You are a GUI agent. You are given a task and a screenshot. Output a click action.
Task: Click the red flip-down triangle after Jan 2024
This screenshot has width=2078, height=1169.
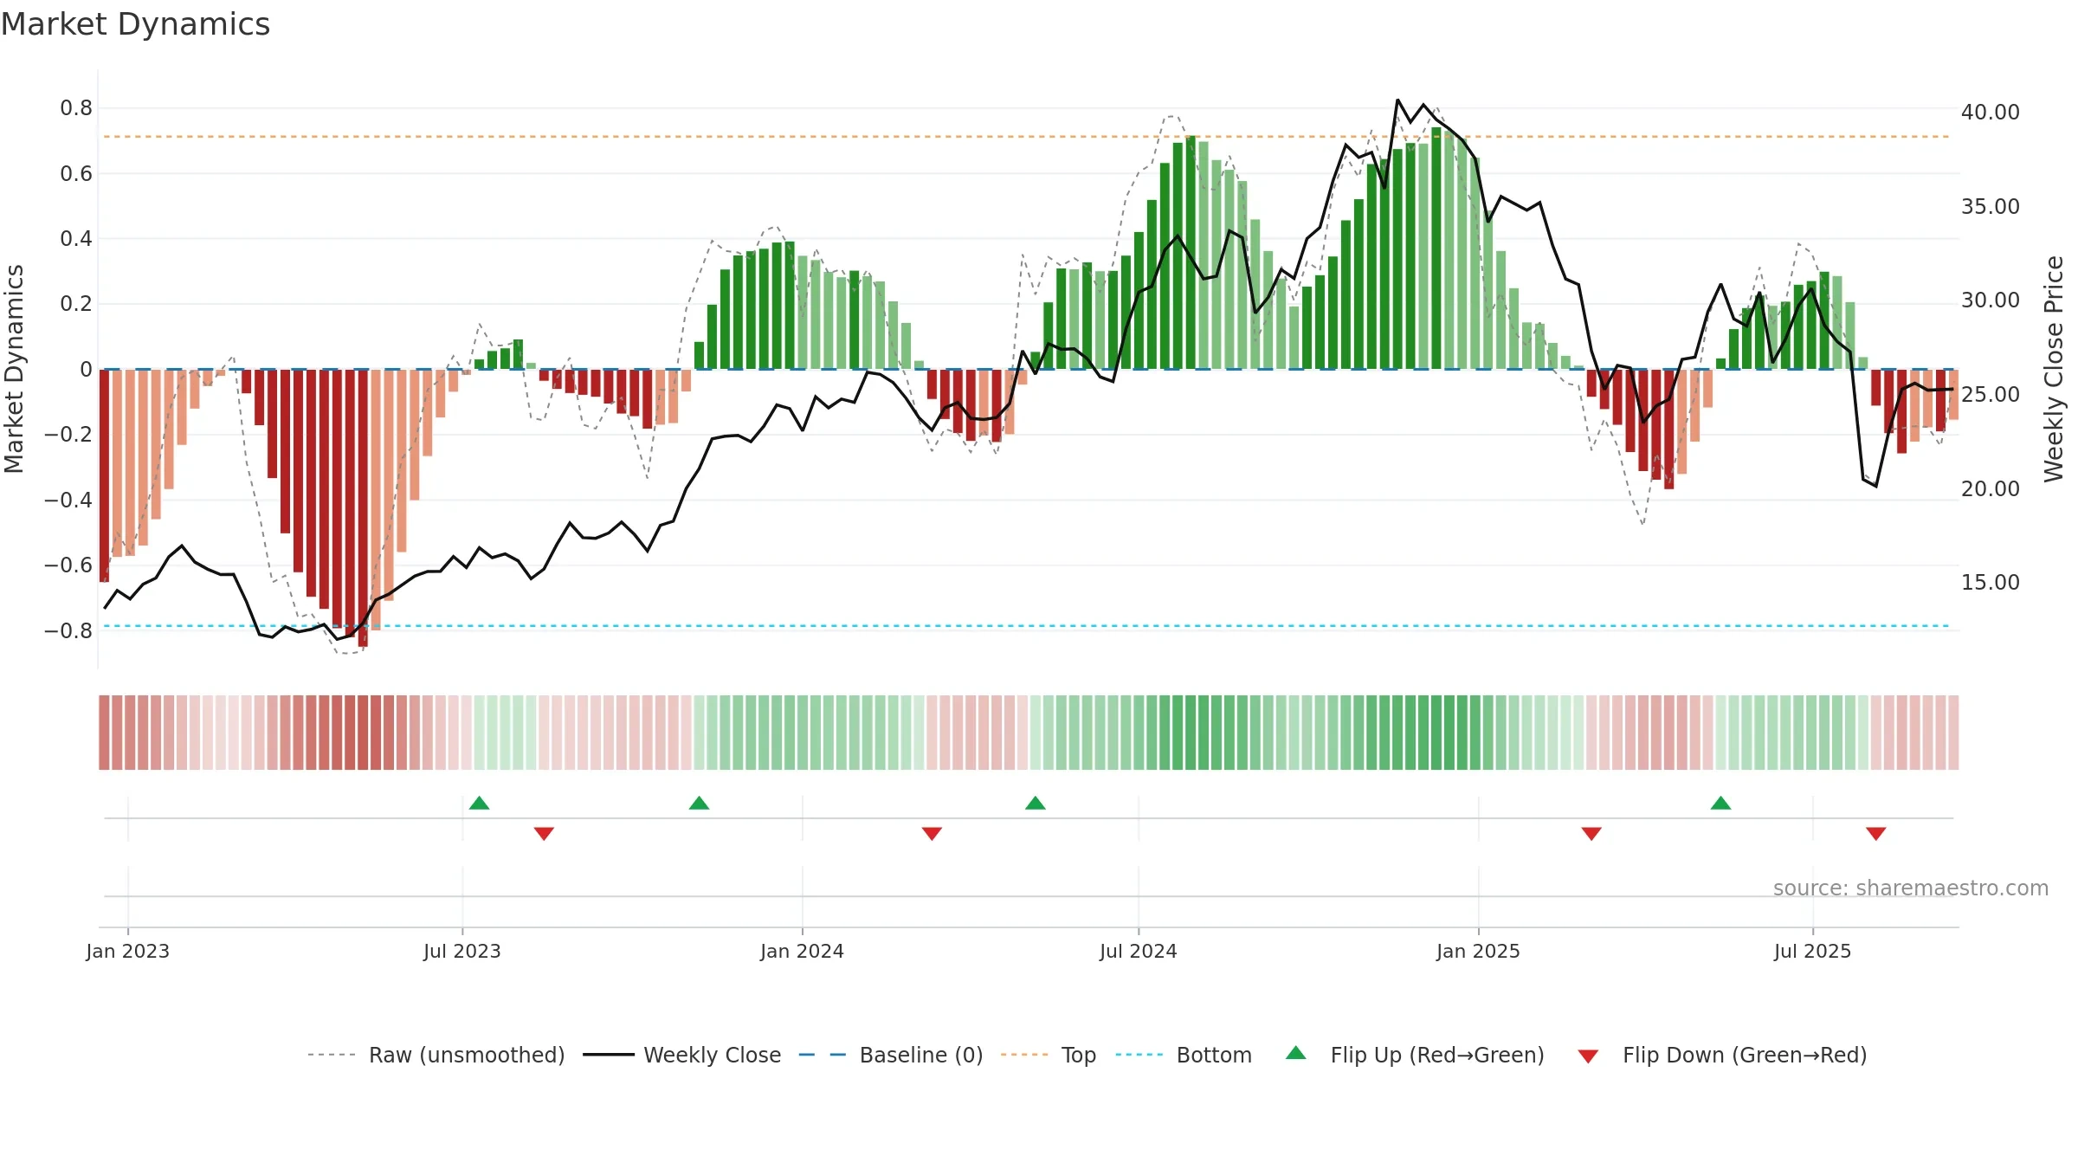click(932, 834)
